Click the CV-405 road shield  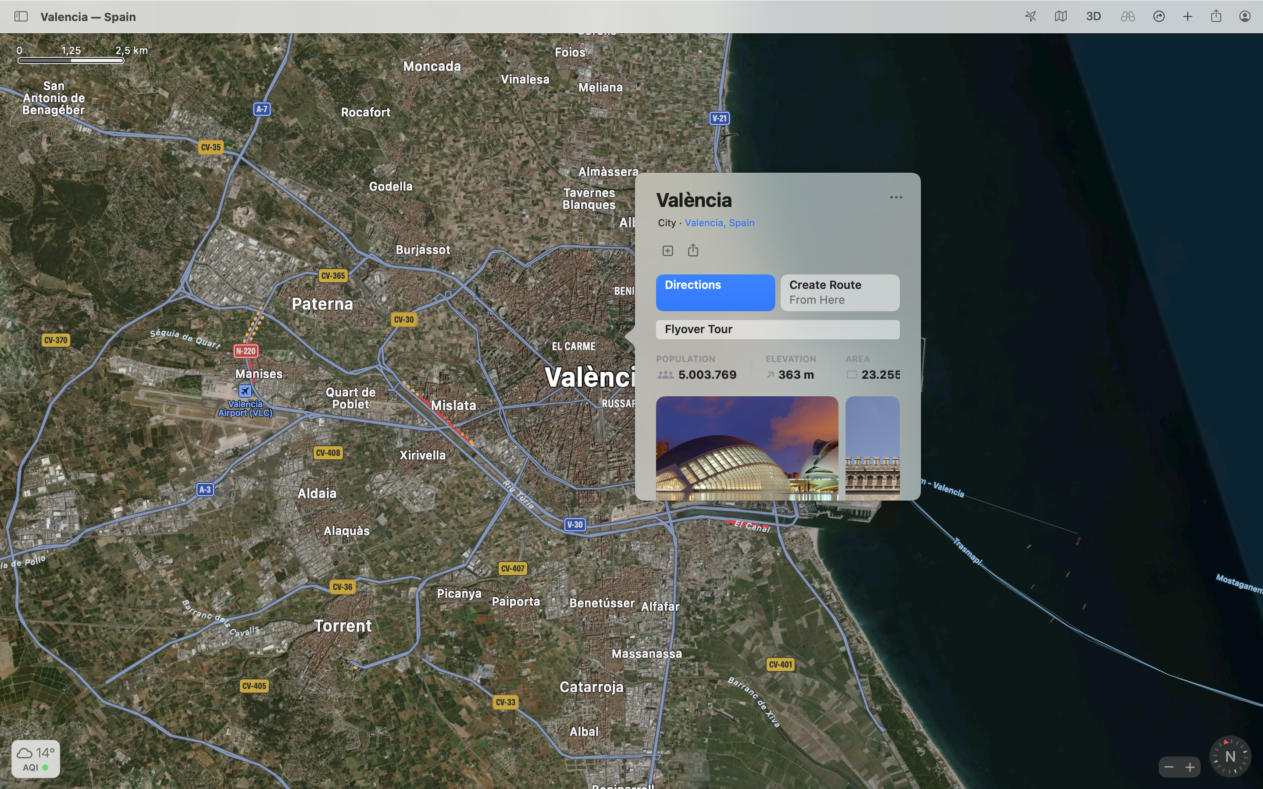(x=254, y=686)
